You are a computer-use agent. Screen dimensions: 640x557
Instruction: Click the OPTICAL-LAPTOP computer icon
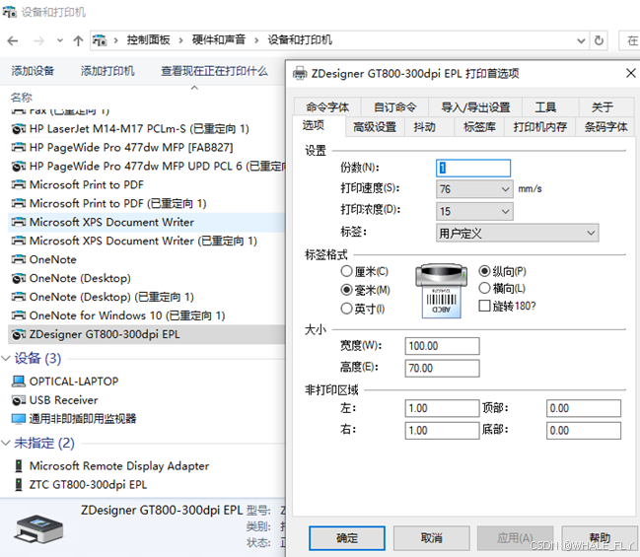click(19, 382)
